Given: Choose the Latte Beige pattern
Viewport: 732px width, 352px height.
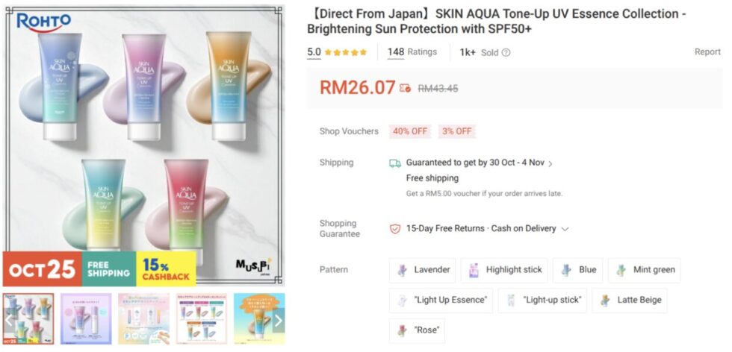Looking at the screenshot, I should point(629,301).
